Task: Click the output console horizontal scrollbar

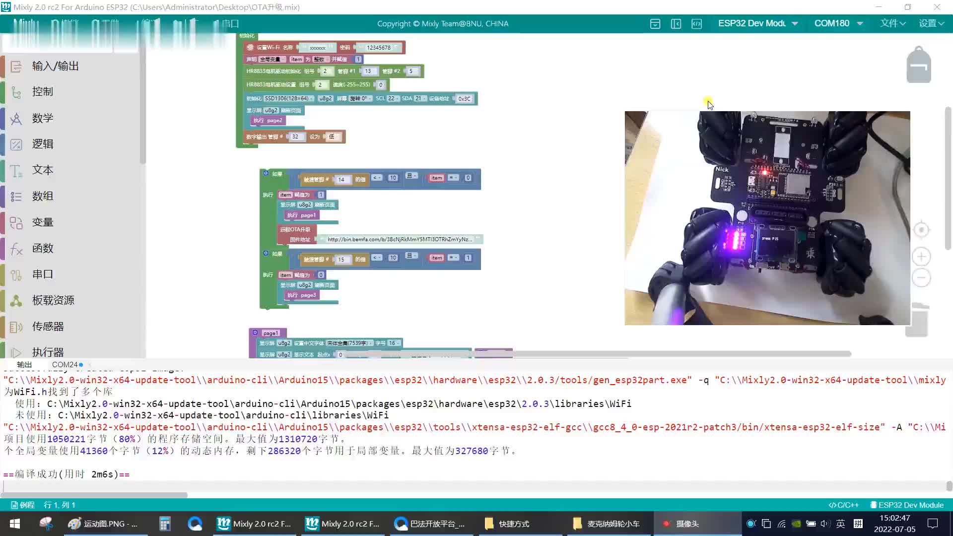Action: tap(94, 495)
